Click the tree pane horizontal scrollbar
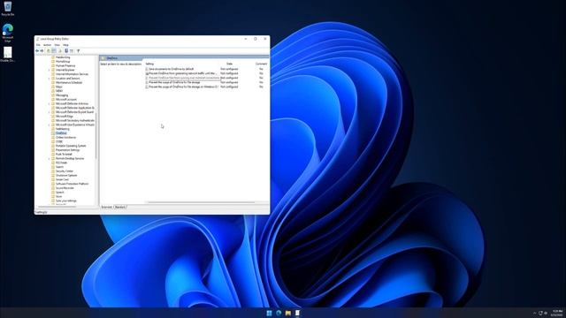This screenshot has height=318, width=566. tap(57, 207)
